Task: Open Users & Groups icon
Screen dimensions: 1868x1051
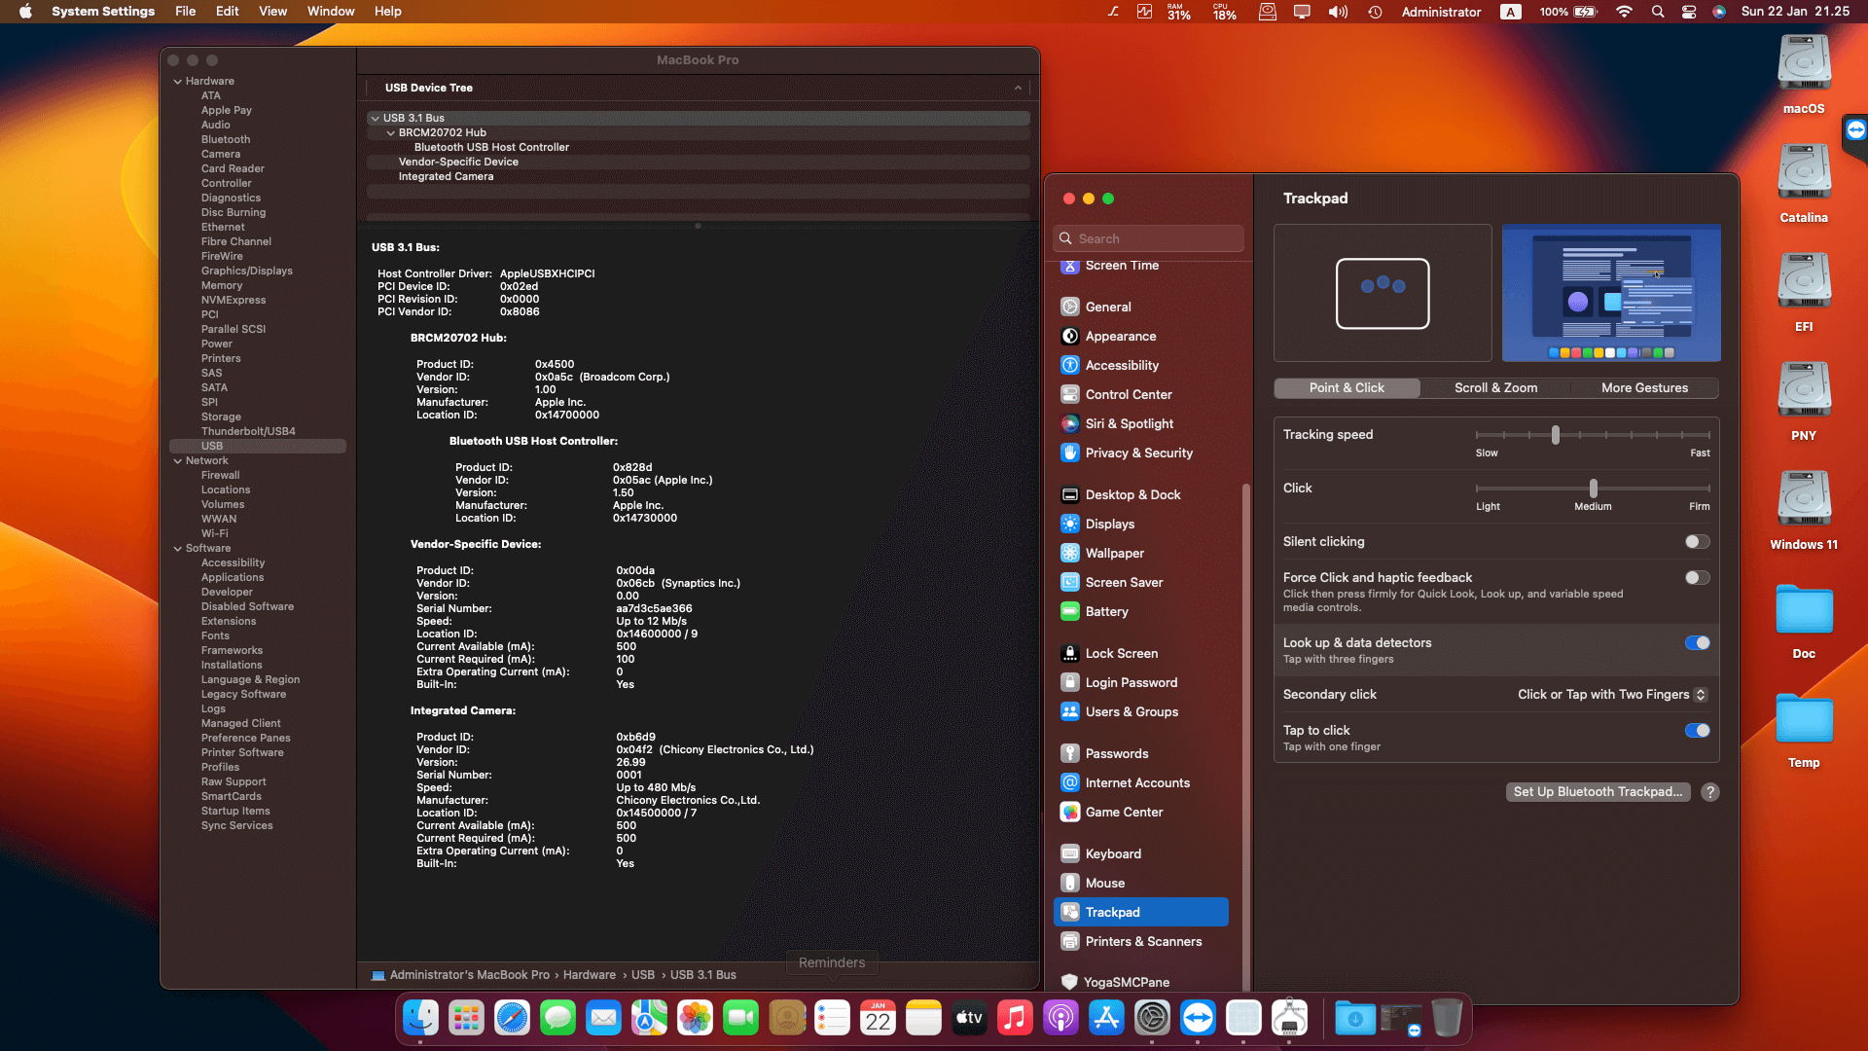Action: [1069, 711]
